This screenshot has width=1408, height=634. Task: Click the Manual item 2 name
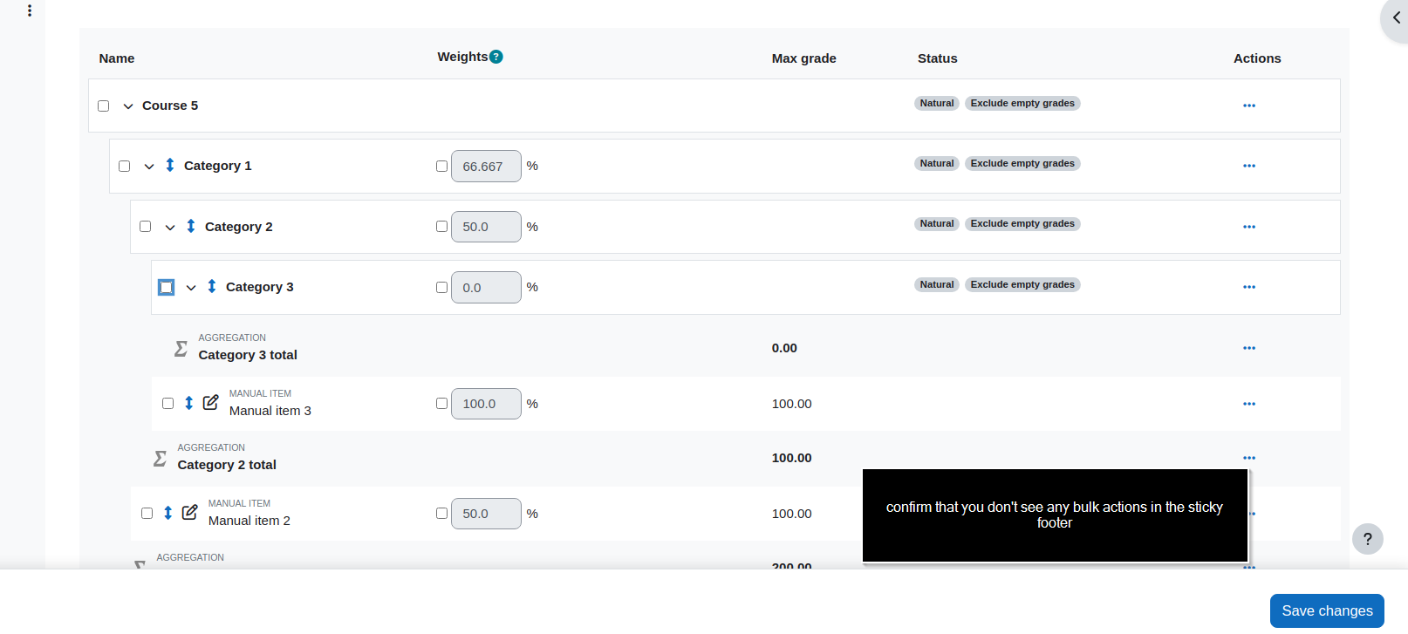pos(249,521)
